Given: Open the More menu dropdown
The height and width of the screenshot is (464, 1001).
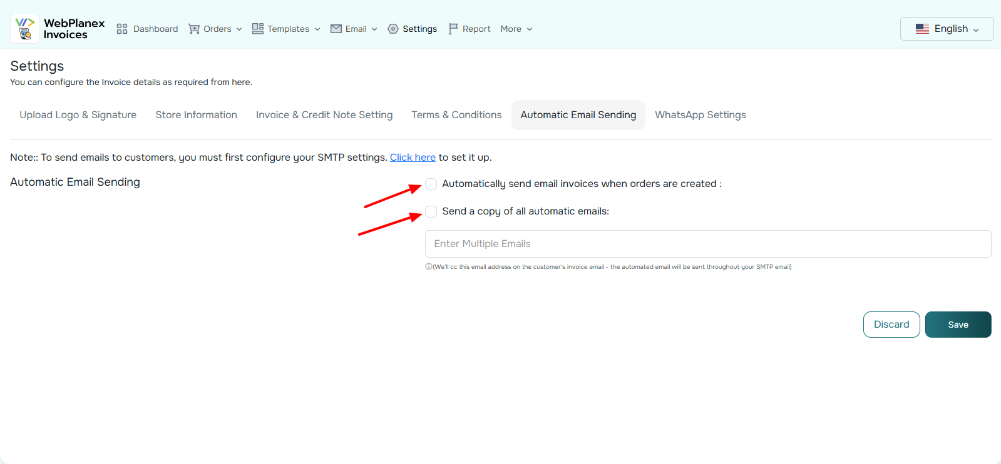Looking at the screenshot, I should click(516, 29).
